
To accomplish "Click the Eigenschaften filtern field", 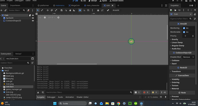I will tap(181, 19).
